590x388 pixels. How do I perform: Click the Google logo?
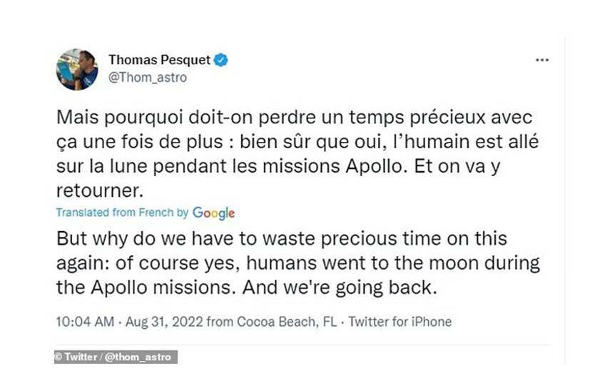click(x=213, y=213)
